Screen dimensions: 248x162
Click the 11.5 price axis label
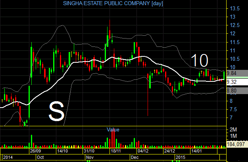tap(235, 42)
